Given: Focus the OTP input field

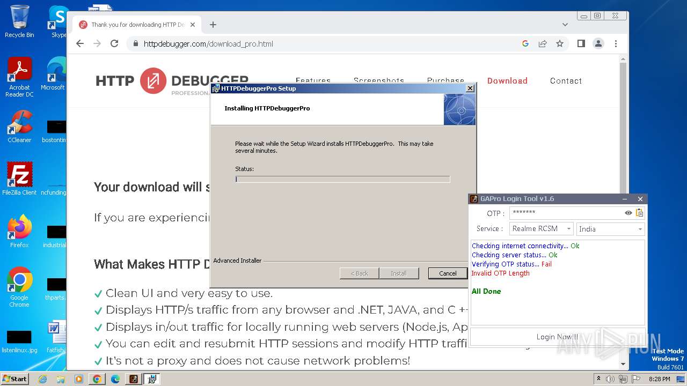Looking at the screenshot, I should pos(566,213).
